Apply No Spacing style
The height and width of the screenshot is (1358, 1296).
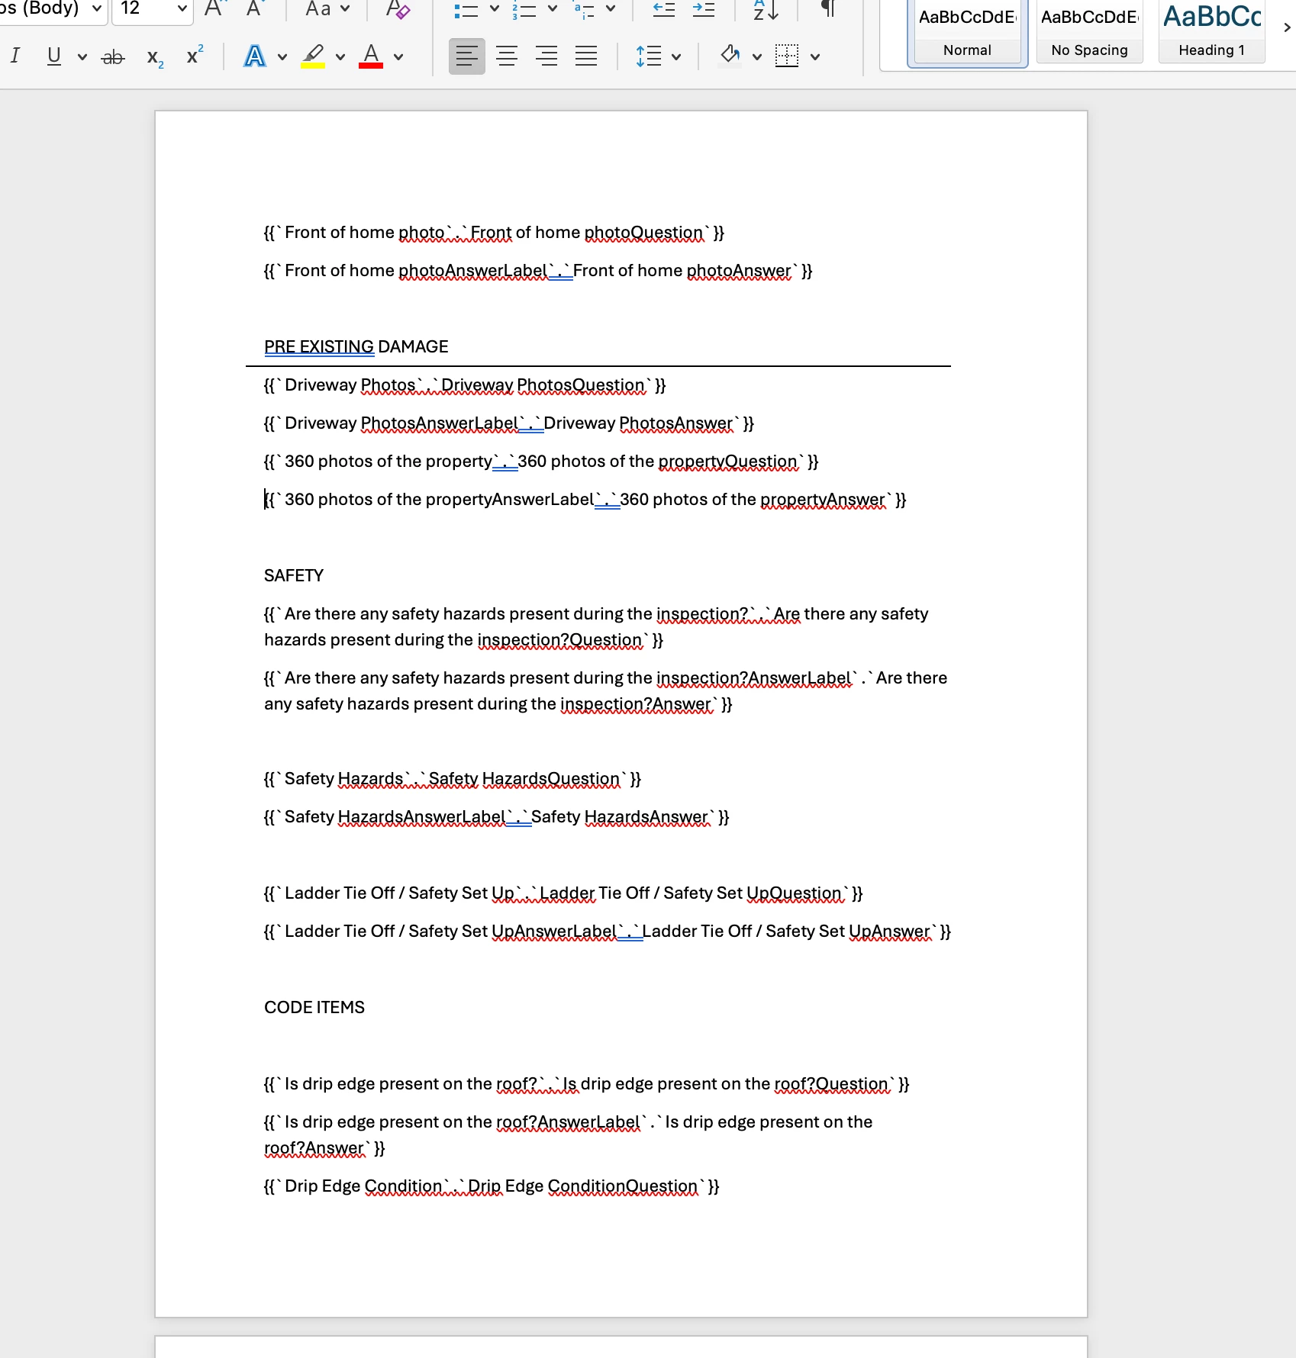[x=1089, y=32]
